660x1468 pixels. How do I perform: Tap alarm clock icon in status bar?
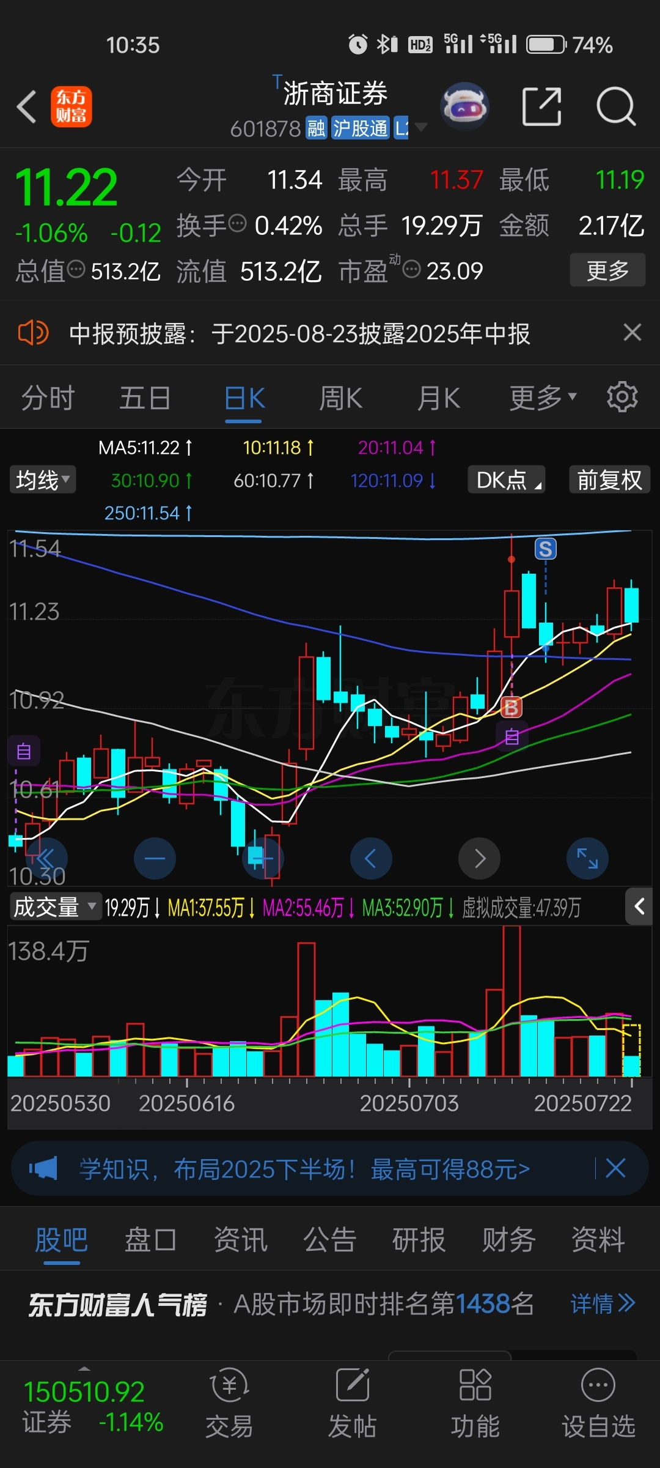point(358,44)
